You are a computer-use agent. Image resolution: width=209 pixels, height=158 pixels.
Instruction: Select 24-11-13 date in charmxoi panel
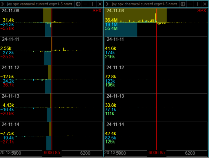(x=115, y=96)
